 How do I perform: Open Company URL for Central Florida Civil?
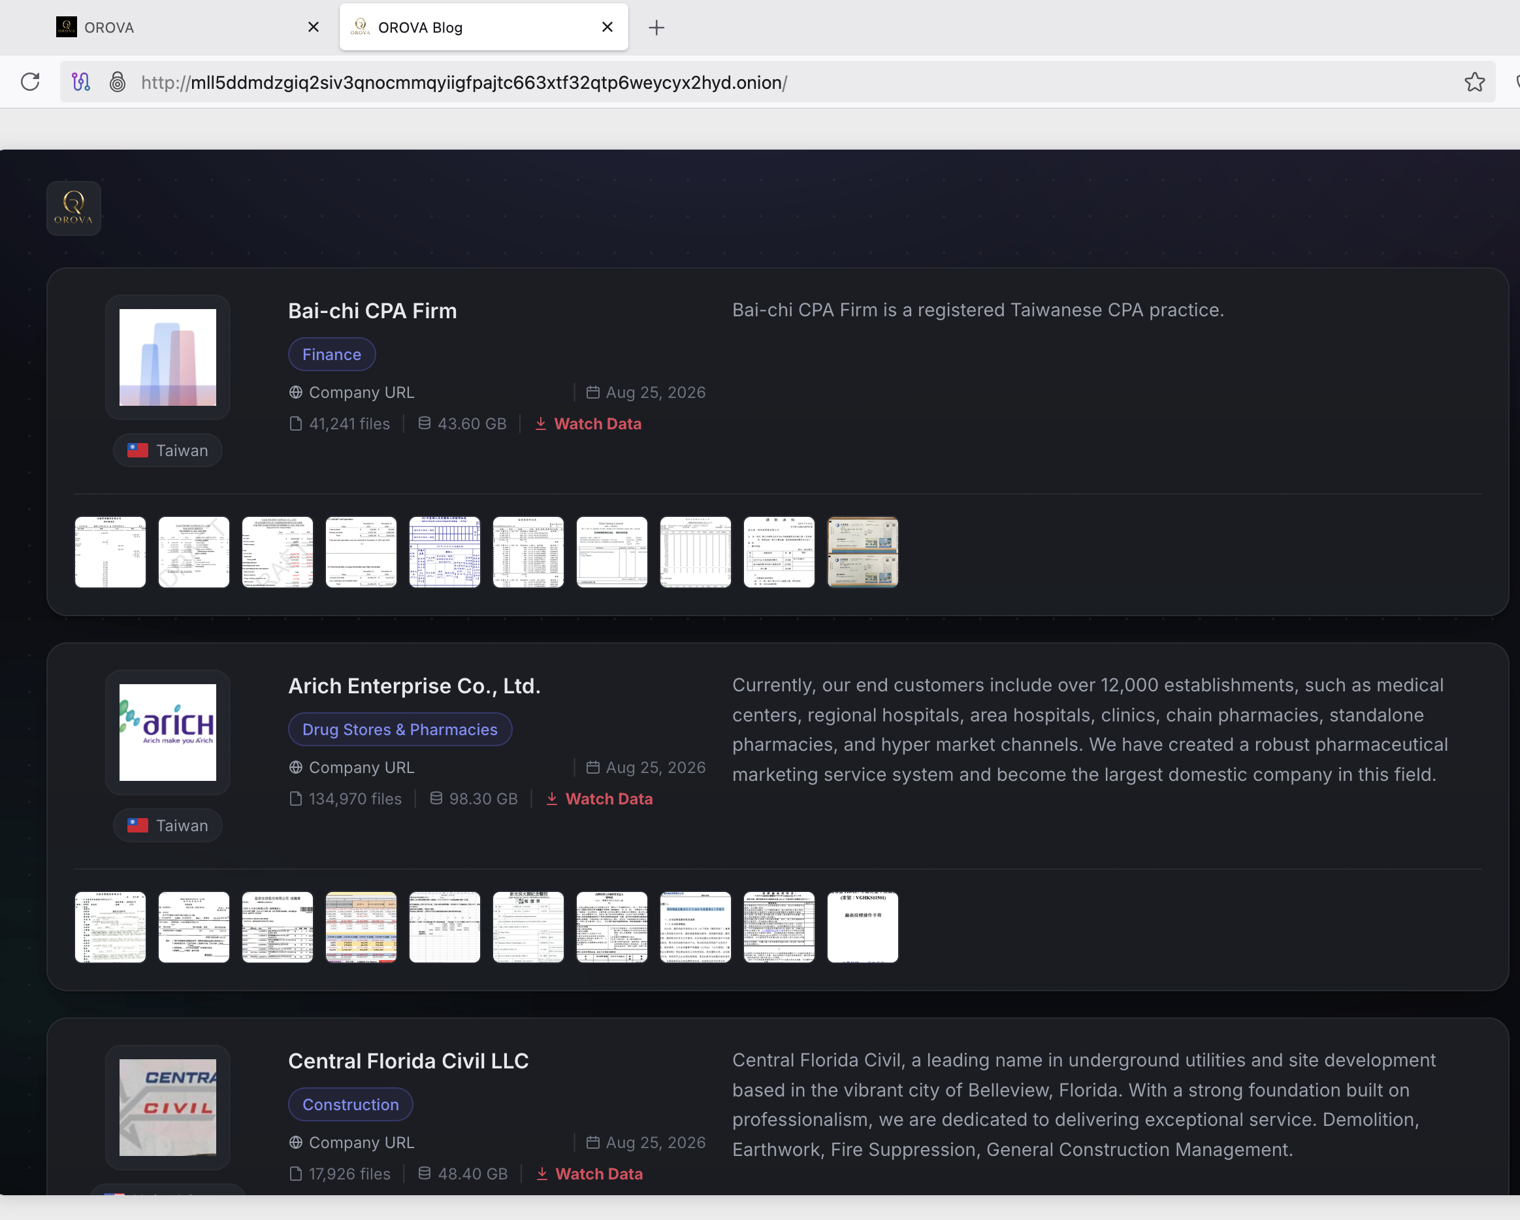pyautogui.click(x=352, y=1143)
